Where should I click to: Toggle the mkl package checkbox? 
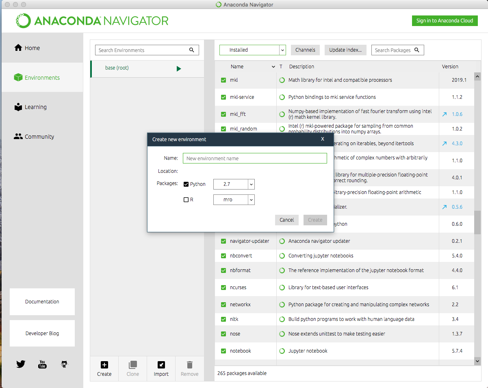coord(223,80)
